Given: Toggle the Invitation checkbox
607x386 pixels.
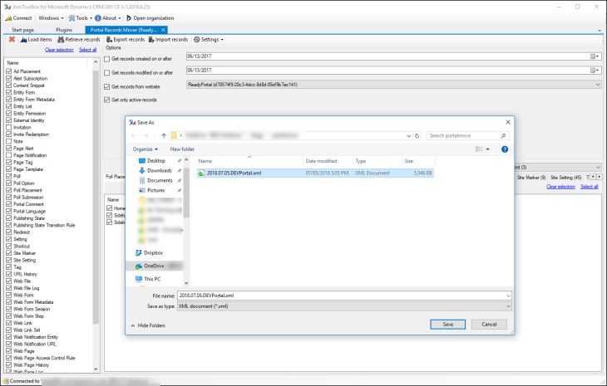Looking at the screenshot, I should [x=9, y=128].
